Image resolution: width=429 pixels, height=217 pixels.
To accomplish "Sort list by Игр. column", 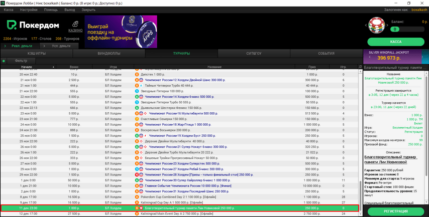I will coord(344,67).
